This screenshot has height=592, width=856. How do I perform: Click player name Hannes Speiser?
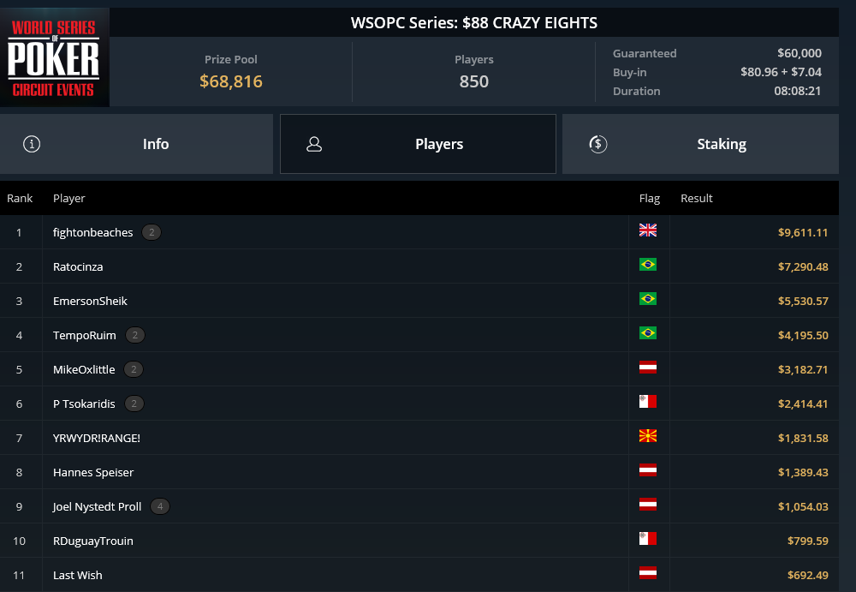[x=93, y=472]
